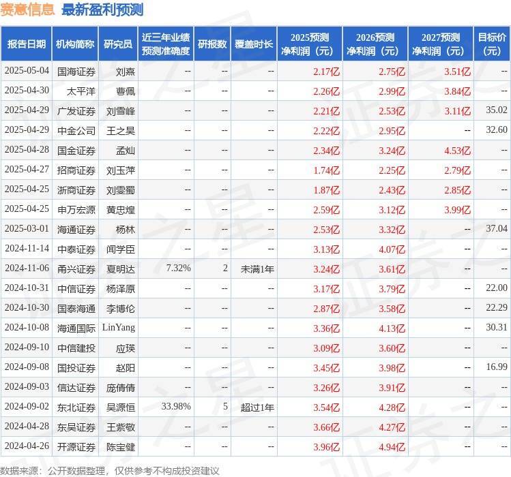Sort by 2025预测净利润 column header
The height and width of the screenshot is (477, 511).
[310, 44]
